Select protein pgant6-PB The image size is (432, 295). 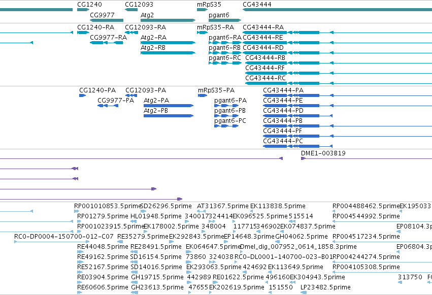click(230, 111)
